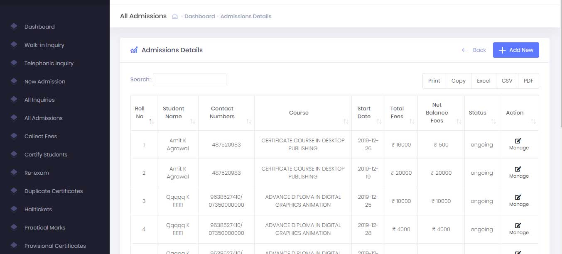Open Collect Fees from the sidebar
The width and height of the screenshot is (562, 254).
pyautogui.click(x=41, y=136)
